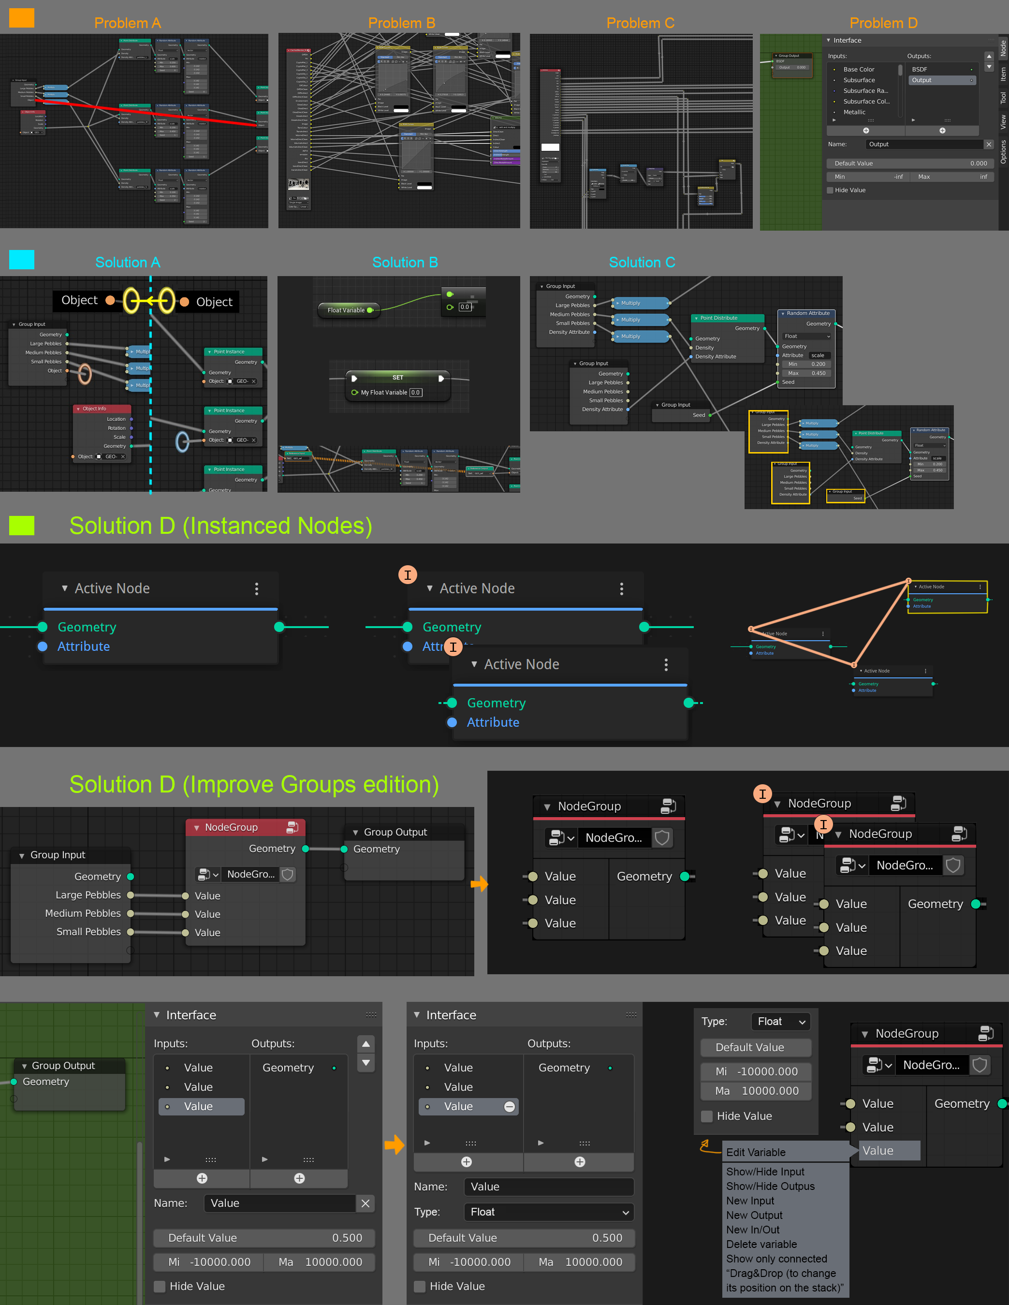Image resolution: width=1009 pixels, height=1305 pixels.
Task: Choose Edit Variable in context menu
Action: tap(756, 1152)
